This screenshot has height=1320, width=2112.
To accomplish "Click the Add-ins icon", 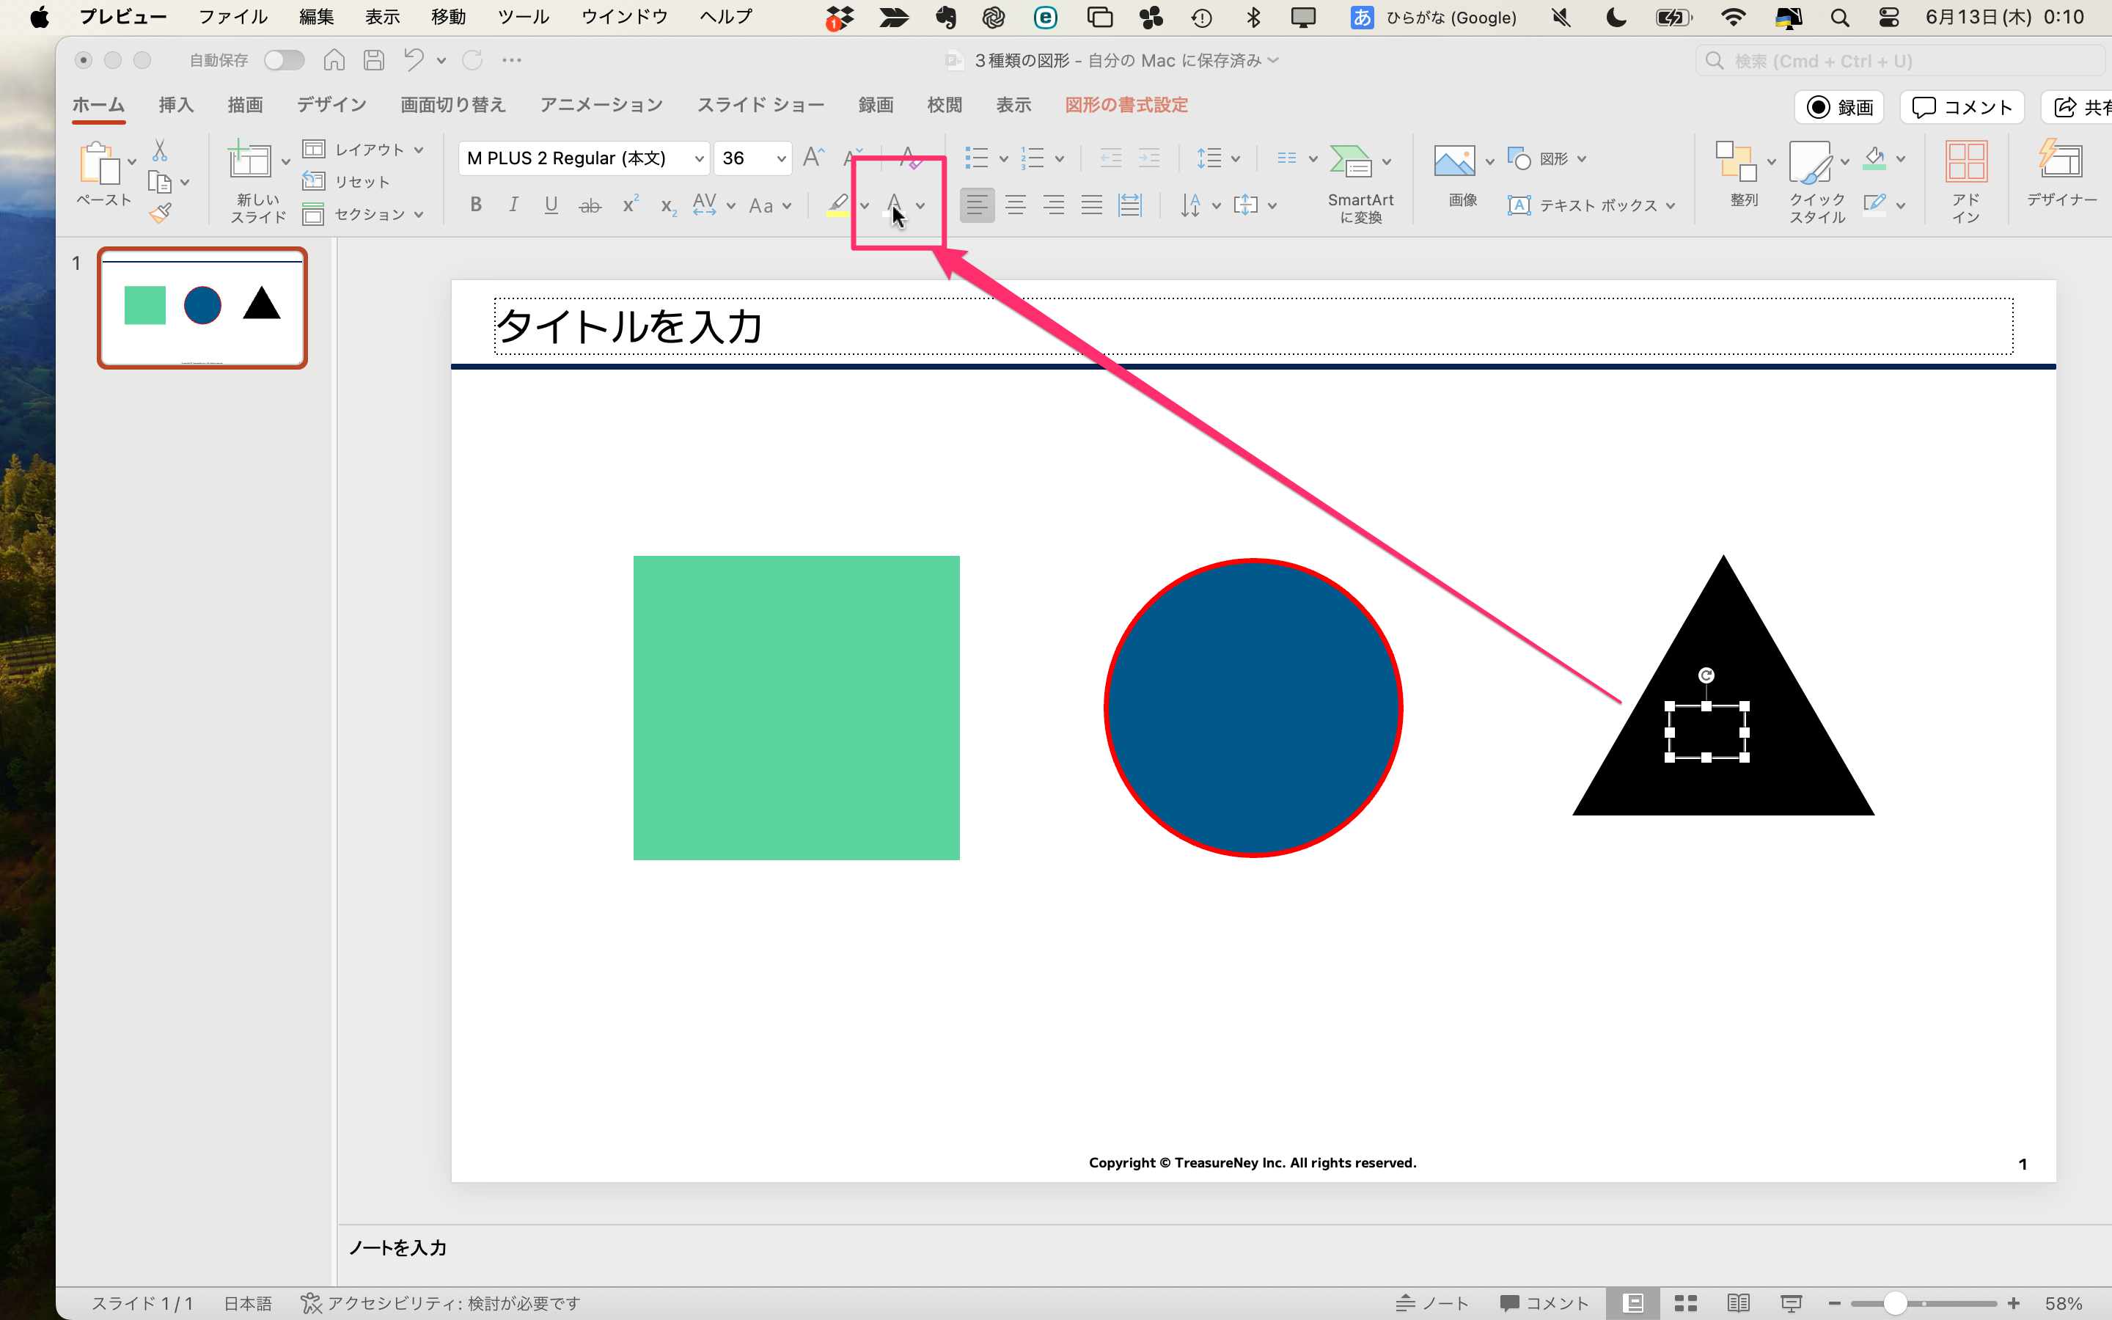I will [x=1966, y=161].
